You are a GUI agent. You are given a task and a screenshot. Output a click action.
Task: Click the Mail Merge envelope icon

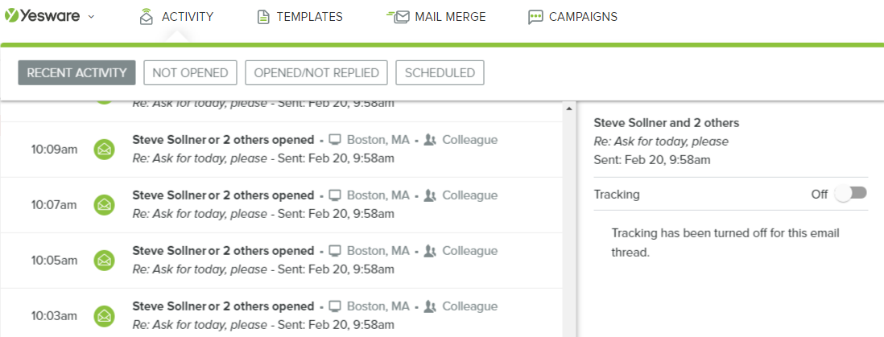tap(399, 17)
